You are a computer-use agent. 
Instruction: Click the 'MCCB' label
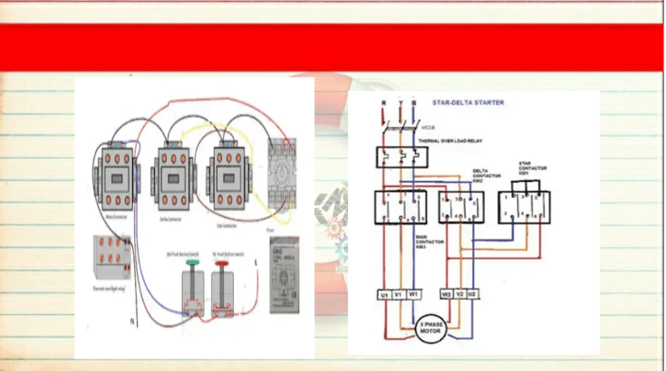pyautogui.click(x=428, y=128)
